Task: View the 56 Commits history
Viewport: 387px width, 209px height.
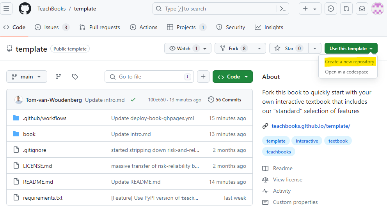Action: click(225, 100)
